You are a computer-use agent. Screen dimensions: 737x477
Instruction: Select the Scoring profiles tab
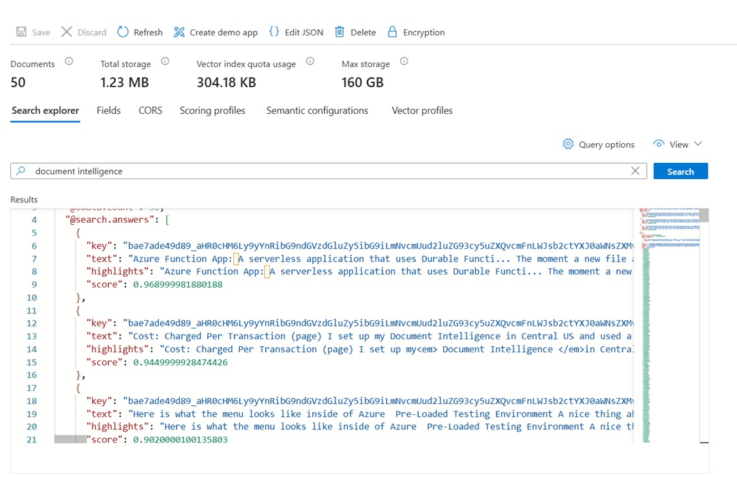click(213, 110)
